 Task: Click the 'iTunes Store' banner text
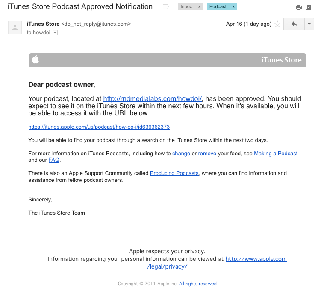click(x=282, y=60)
